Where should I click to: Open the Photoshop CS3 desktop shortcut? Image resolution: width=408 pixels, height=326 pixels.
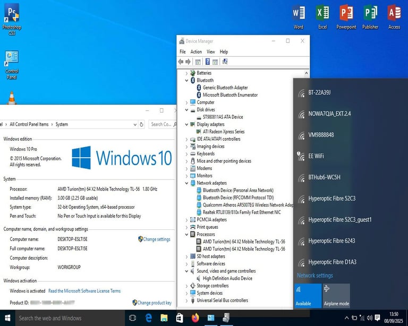(x=12, y=19)
